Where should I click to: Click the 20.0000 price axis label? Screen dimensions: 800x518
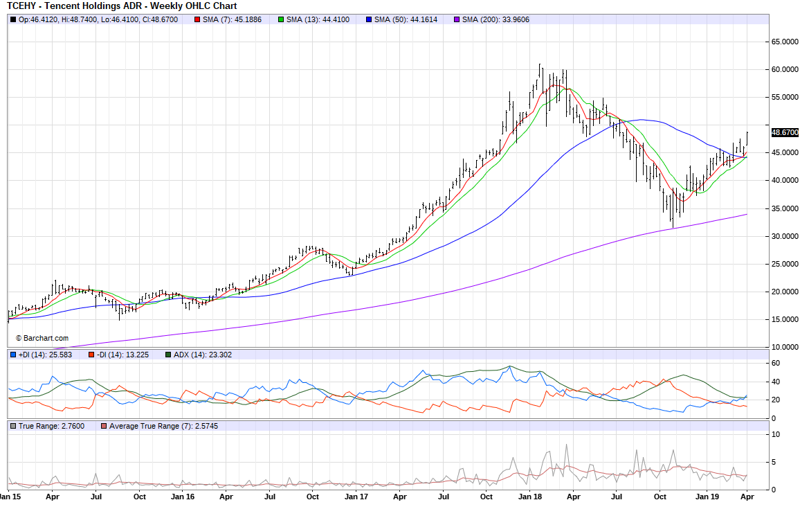[x=785, y=292]
